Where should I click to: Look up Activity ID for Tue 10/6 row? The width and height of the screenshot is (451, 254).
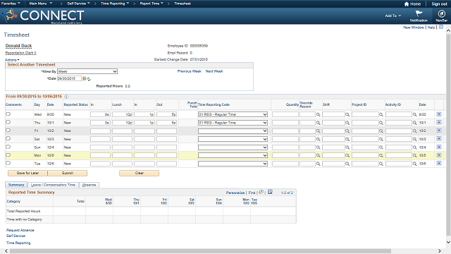click(415, 164)
